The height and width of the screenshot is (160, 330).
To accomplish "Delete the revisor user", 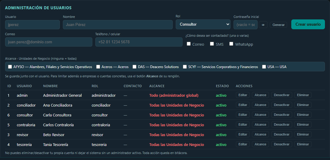I will (303, 135).
